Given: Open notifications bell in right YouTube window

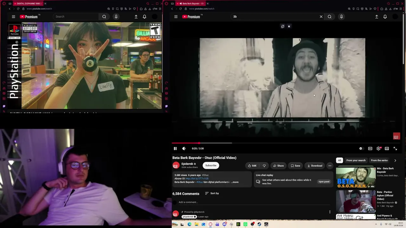Looking at the screenshot, I should pos(385,17).
